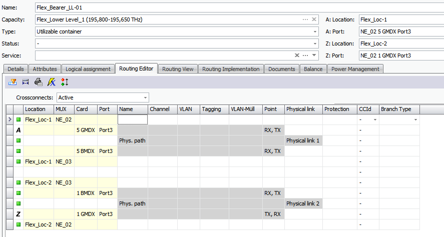This screenshot has height=237, width=444.
Task: Click the green square of Flex_Loc-2 NE_02
Action: click(19, 224)
